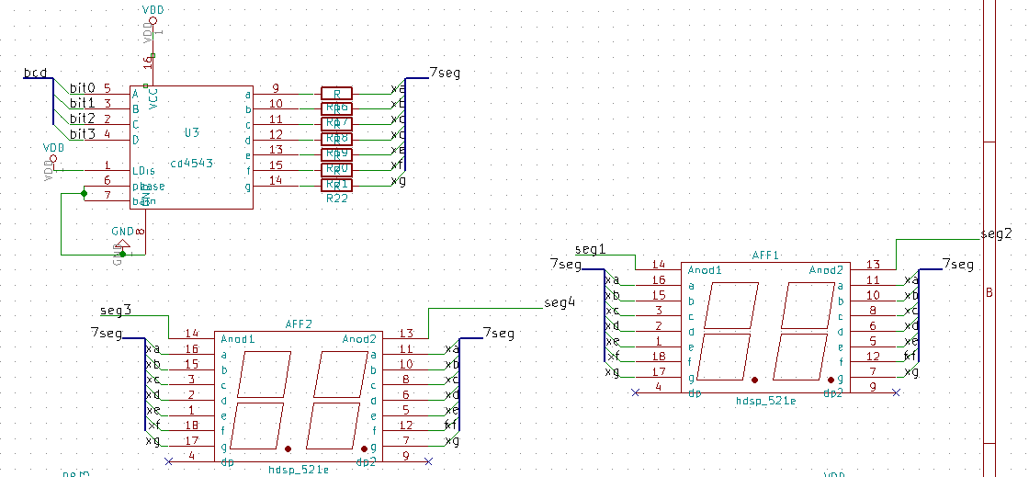The height and width of the screenshot is (477, 1029).
Task: Select the seg2 net label
Action: point(996,233)
